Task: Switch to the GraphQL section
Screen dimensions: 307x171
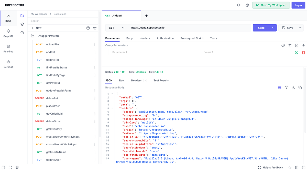Action: pos(8,33)
